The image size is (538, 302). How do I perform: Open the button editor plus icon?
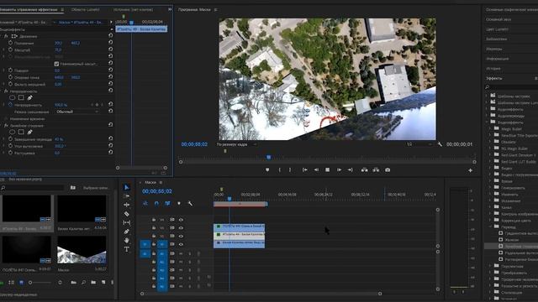pos(470,170)
